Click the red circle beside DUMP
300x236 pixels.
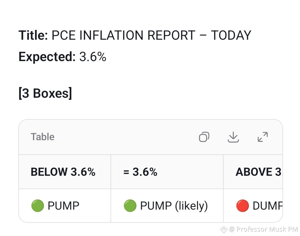pyautogui.click(x=242, y=206)
